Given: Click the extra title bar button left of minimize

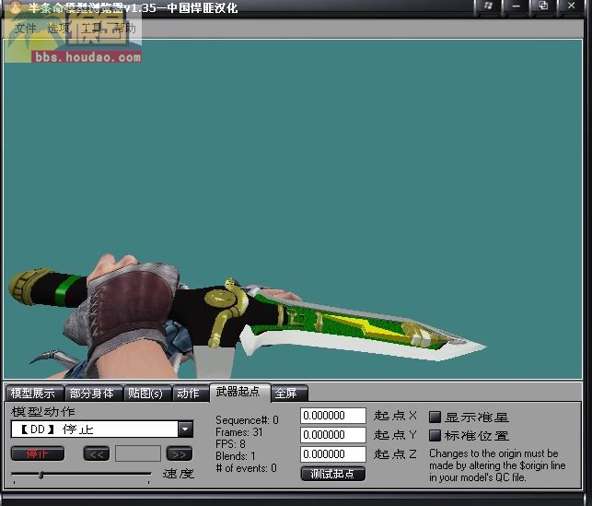Looking at the screenshot, I should pyautogui.click(x=488, y=6).
